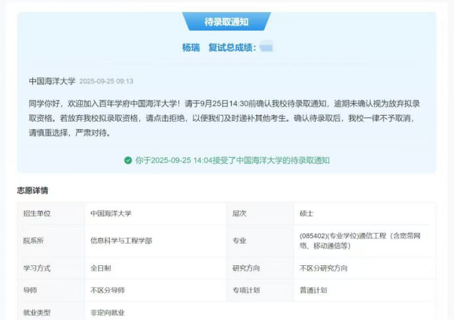Click timestamp 2025-09-25 09:13

tap(107, 81)
